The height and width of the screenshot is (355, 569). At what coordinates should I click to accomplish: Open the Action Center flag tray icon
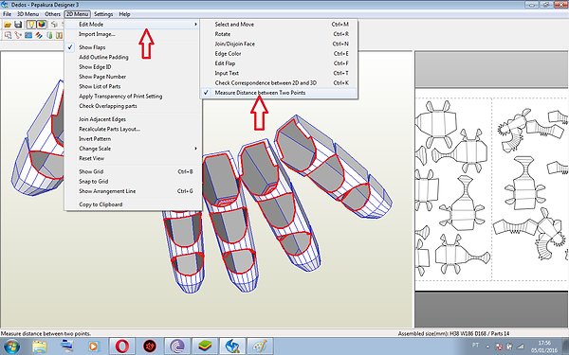click(x=500, y=346)
